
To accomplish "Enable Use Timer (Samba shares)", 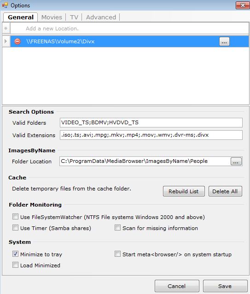I will point(15,228).
